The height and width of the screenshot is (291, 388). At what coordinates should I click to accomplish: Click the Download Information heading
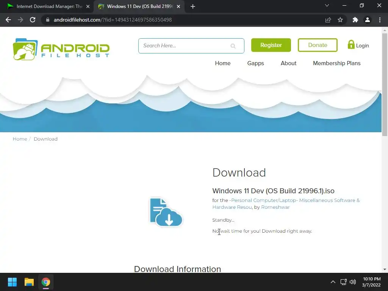(x=177, y=269)
